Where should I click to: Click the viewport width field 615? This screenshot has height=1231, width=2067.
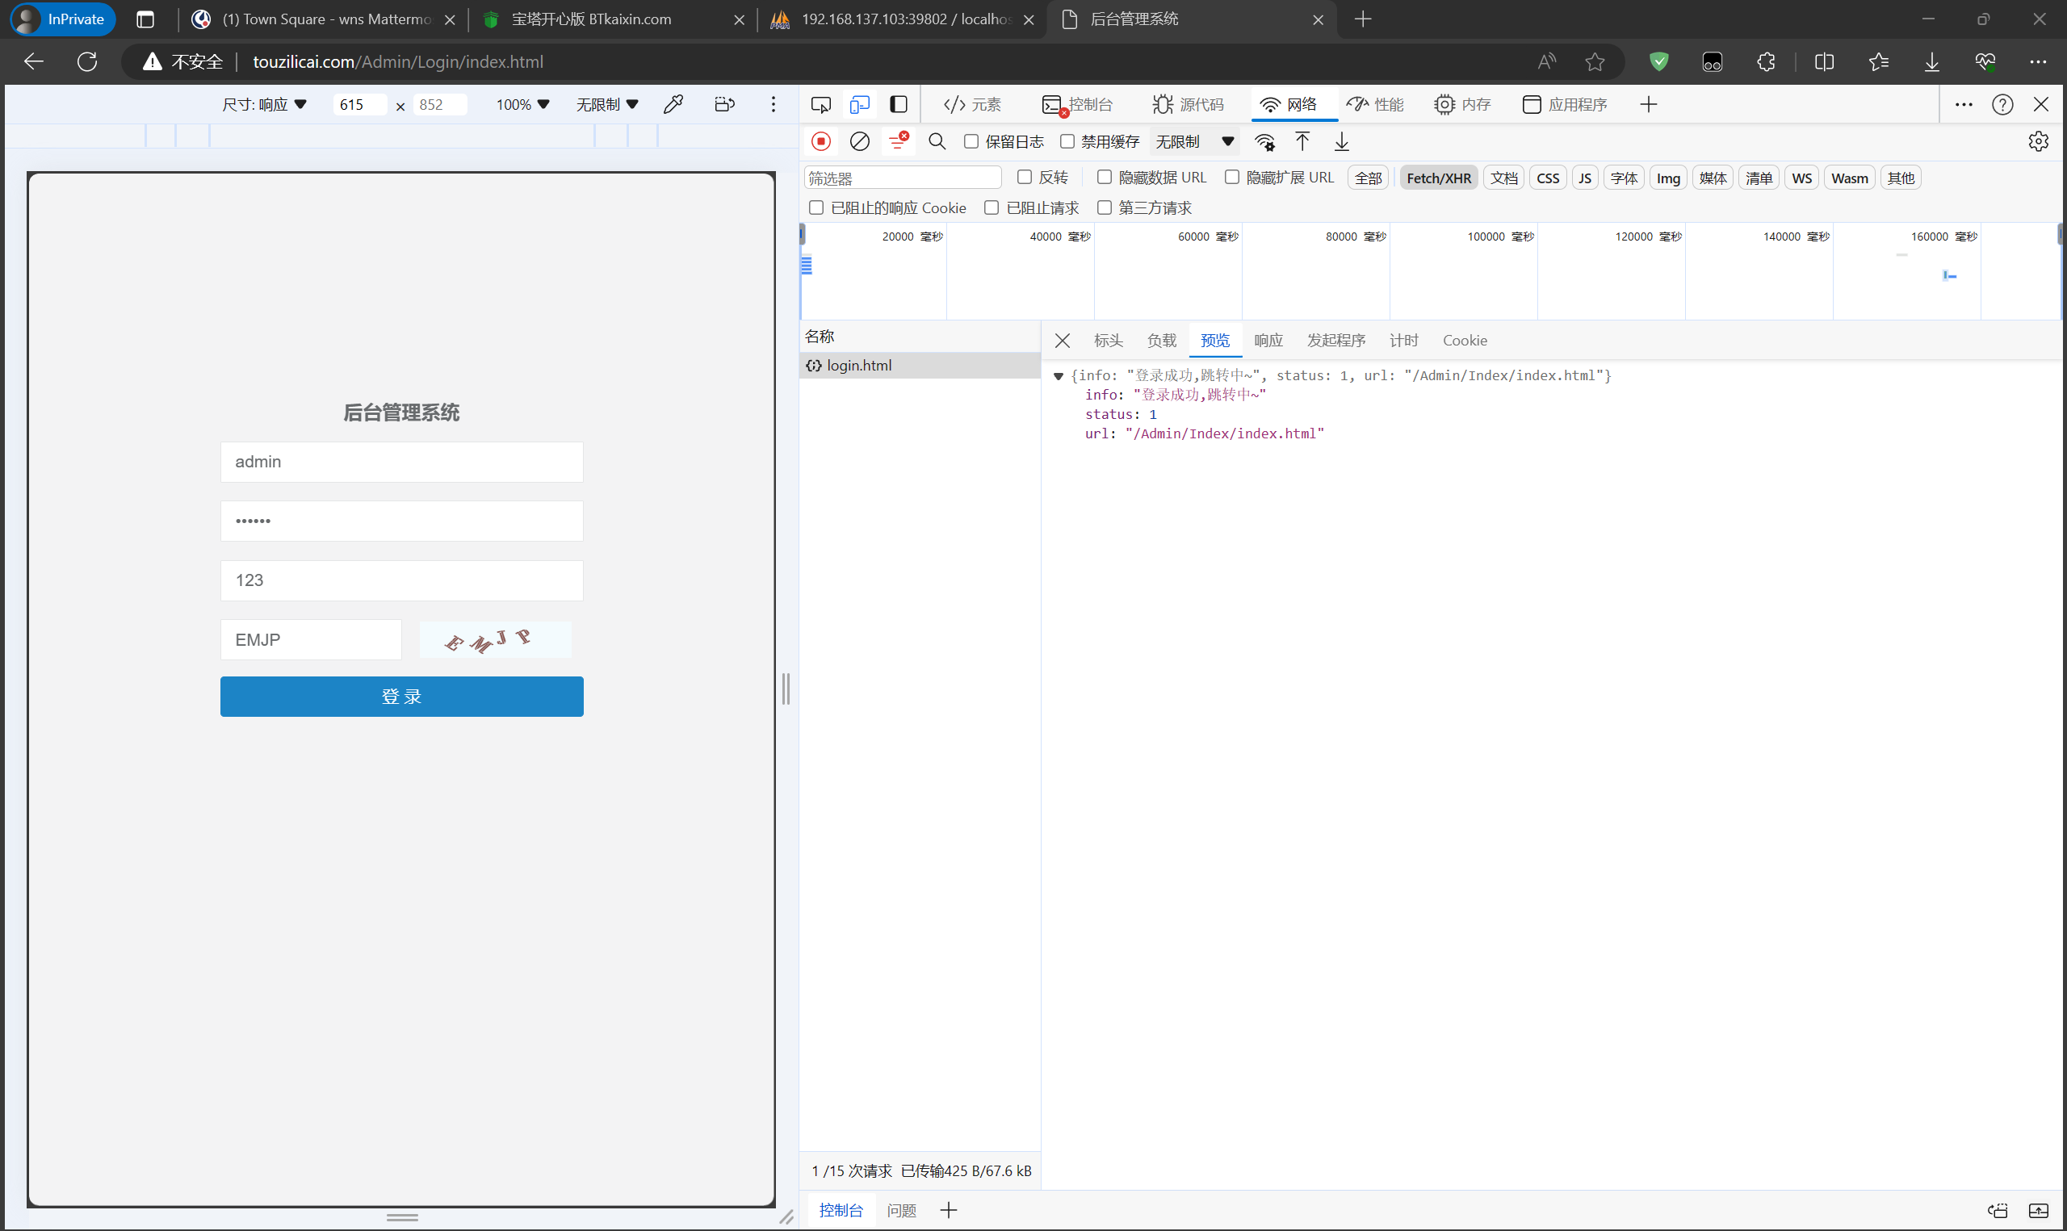point(359,104)
